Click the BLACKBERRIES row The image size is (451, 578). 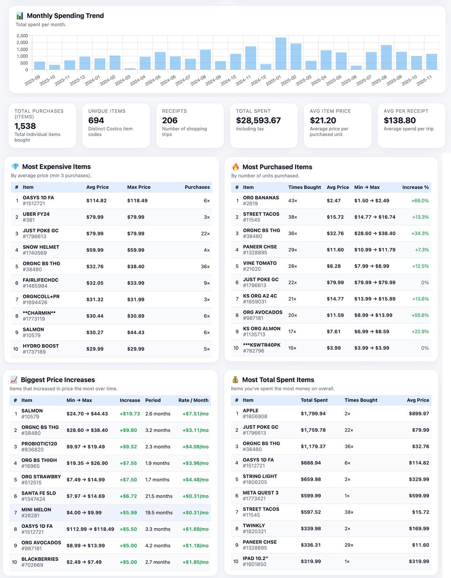[x=110, y=562]
